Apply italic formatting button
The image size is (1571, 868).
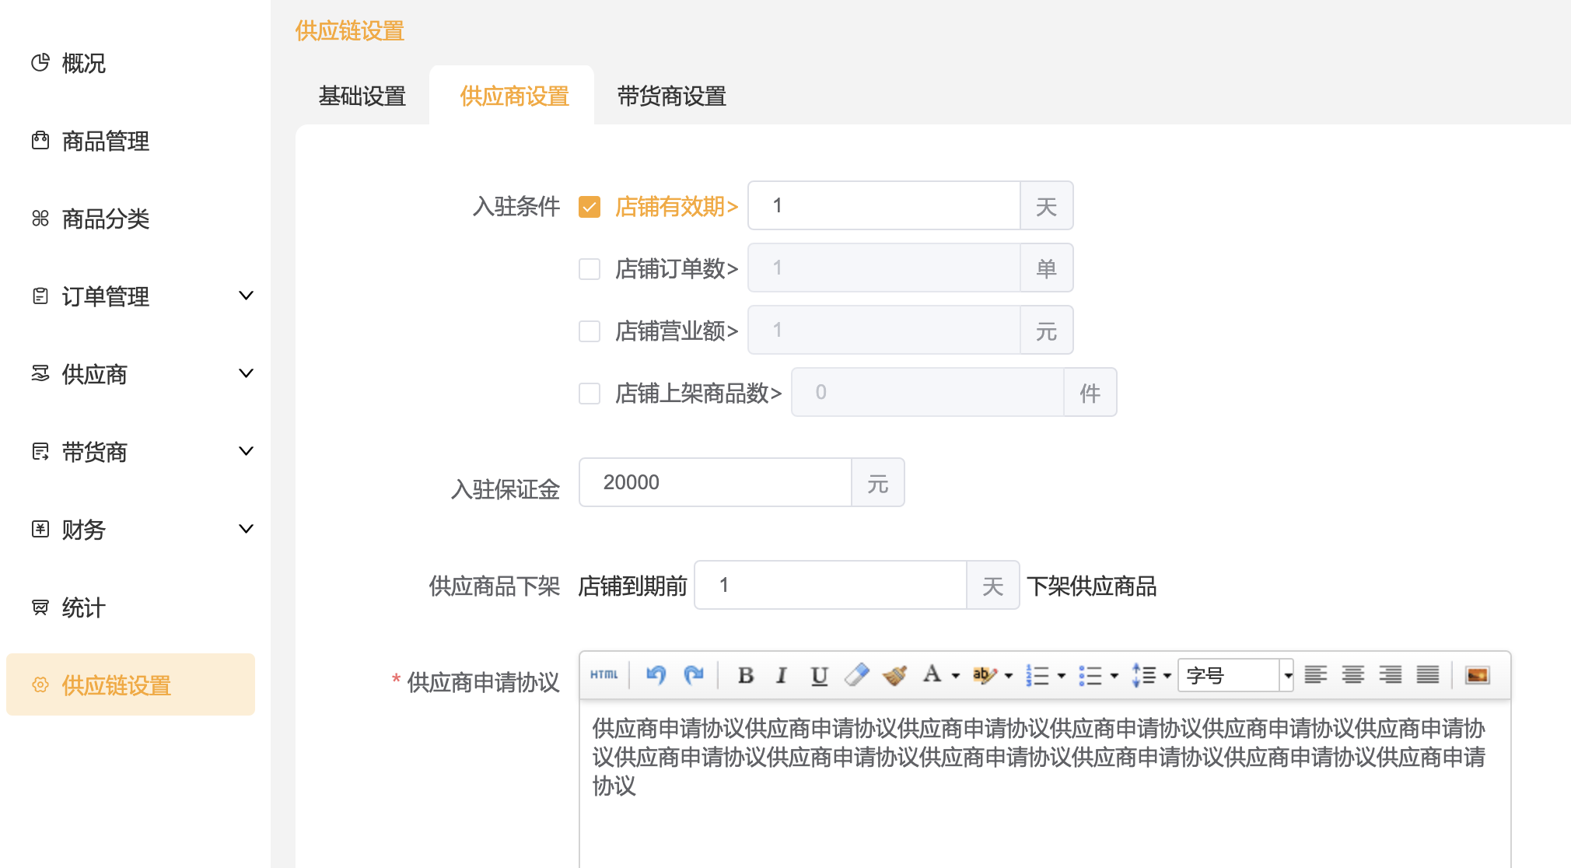(782, 675)
